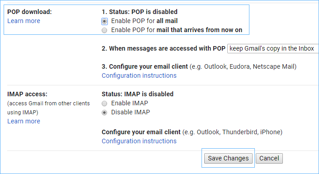Screen dimensions: 319x174
Task: Open the 'keep Gmail's copy in the Inbox' dropdown
Action: click(273, 48)
